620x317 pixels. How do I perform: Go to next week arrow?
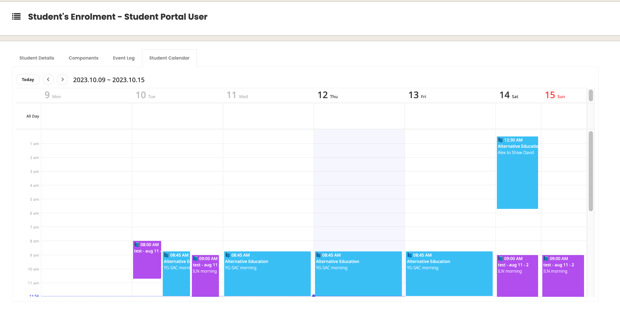click(x=62, y=80)
